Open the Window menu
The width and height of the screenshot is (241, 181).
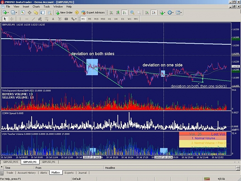58,7
